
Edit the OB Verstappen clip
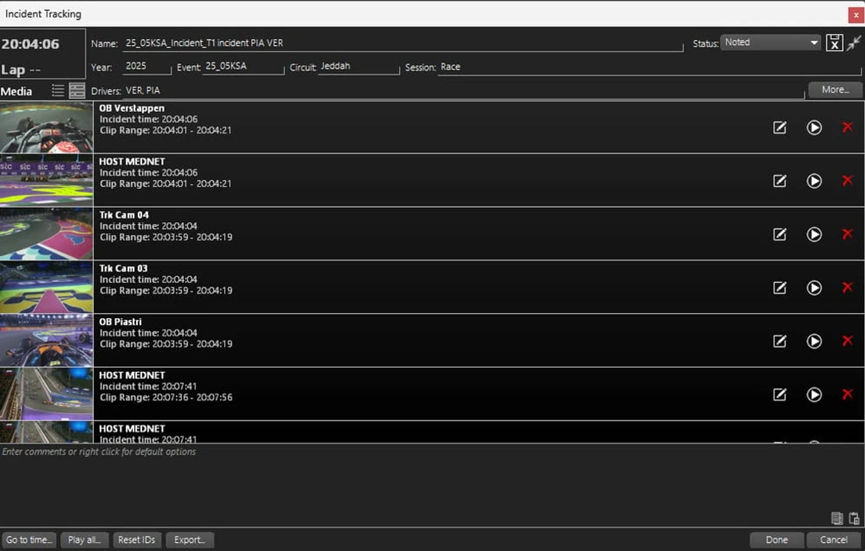pos(780,127)
